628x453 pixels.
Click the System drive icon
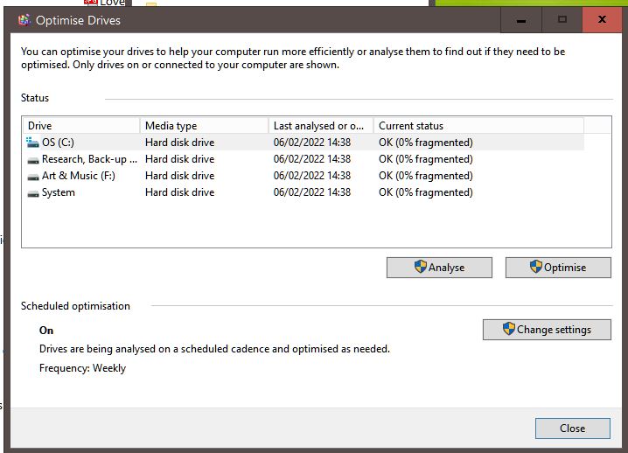coord(33,192)
